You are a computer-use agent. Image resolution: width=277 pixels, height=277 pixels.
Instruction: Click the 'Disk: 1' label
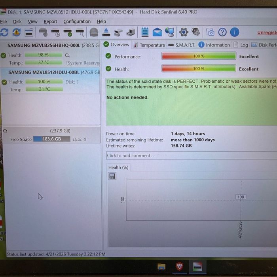[72, 82]
